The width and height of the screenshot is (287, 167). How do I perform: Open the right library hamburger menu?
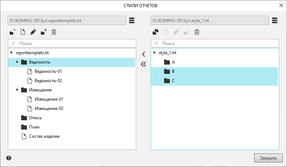[x=275, y=20]
